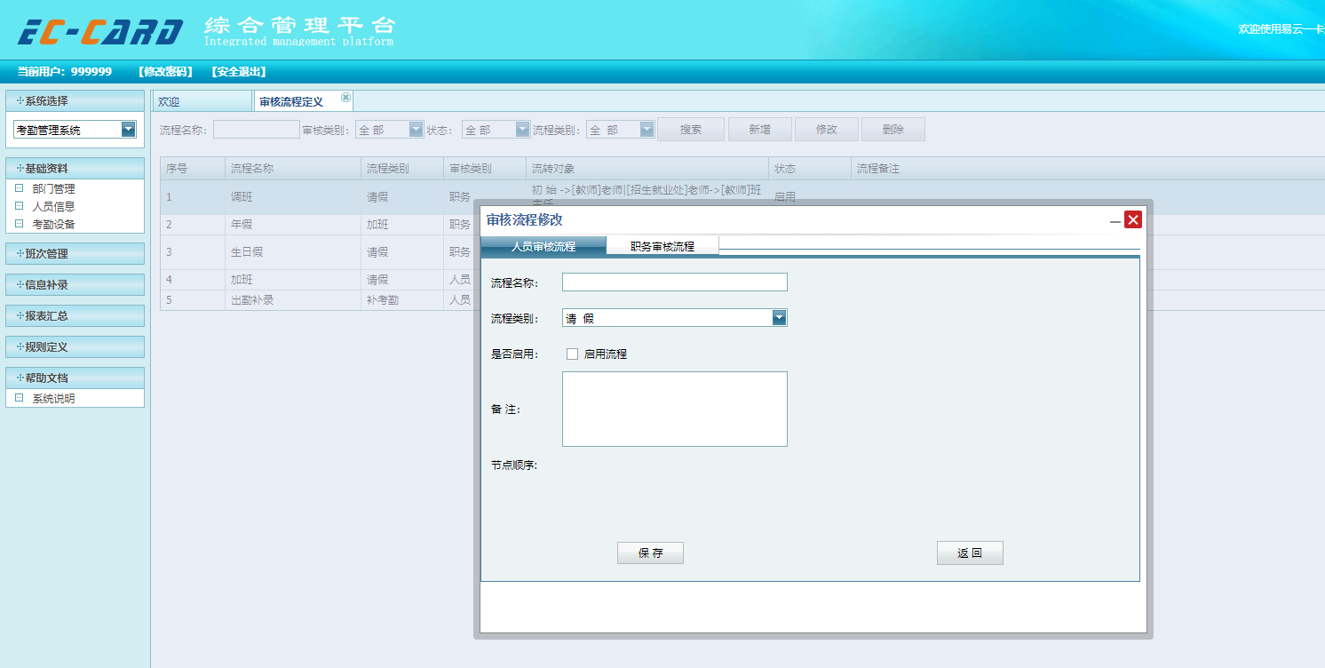Open 人员信息 in the sidebar
The width and height of the screenshot is (1325, 668).
click(53, 206)
